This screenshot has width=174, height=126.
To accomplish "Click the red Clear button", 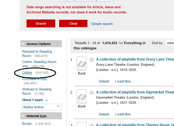I will pos(73,23).
